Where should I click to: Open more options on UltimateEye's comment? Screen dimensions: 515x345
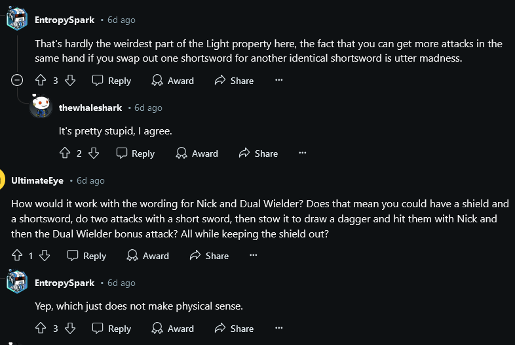tap(254, 255)
